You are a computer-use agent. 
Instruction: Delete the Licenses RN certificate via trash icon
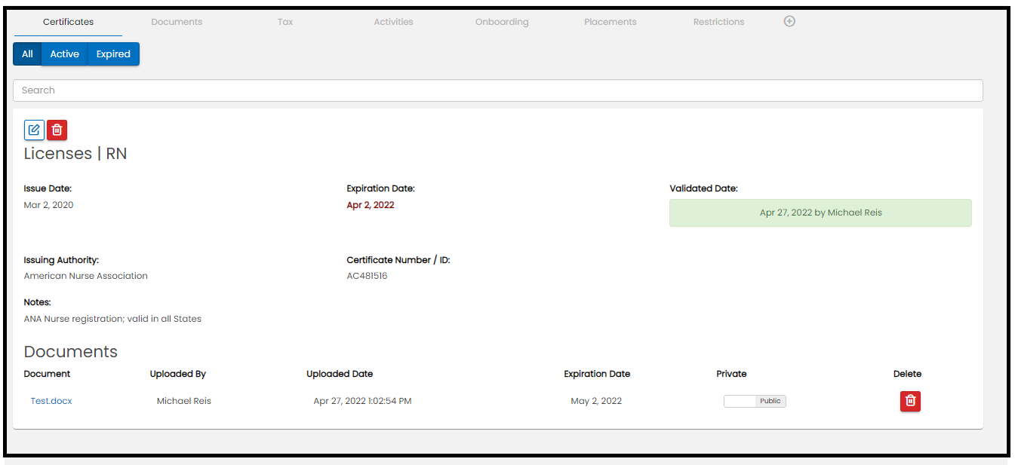coord(57,130)
